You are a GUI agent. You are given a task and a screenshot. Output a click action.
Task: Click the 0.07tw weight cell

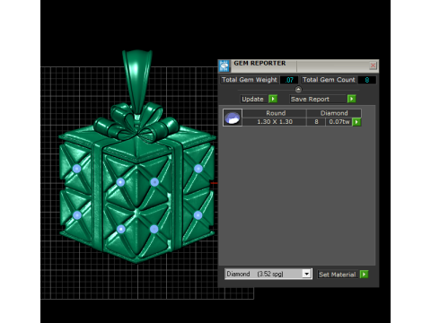click(339, 122)
